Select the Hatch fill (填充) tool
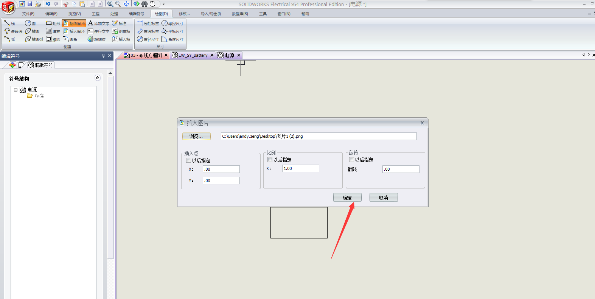Screen dimensions: 595x299 click(53, 31)
